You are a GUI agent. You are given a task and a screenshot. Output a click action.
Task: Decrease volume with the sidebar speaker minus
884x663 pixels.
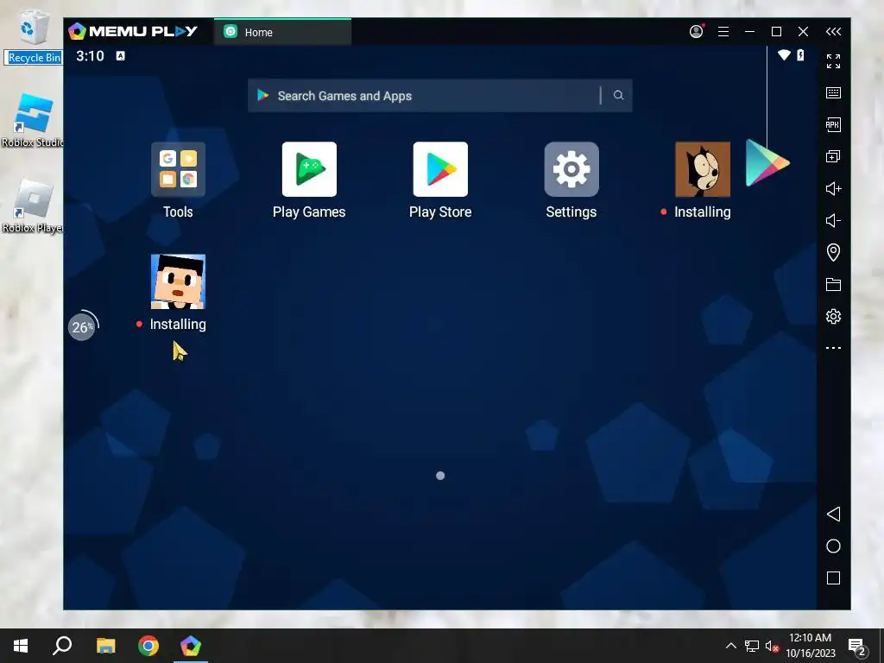[833, 220]
